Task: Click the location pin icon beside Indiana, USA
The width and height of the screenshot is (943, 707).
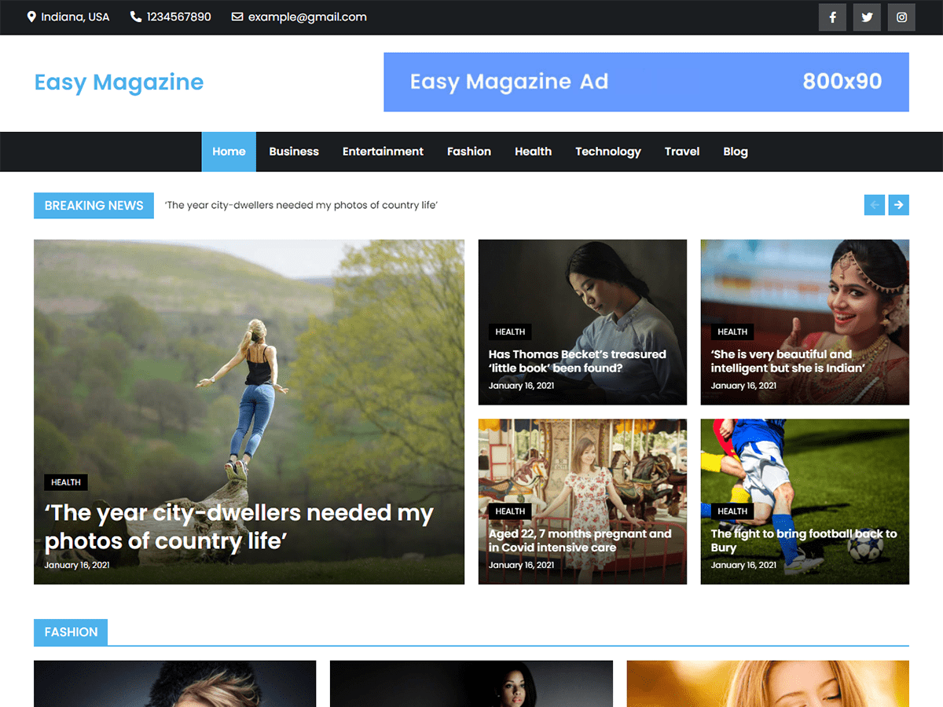Action: point(31,16)
